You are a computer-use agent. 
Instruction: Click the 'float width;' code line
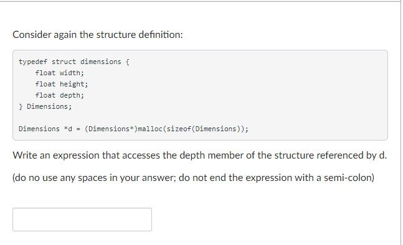[x=60, y=73]
